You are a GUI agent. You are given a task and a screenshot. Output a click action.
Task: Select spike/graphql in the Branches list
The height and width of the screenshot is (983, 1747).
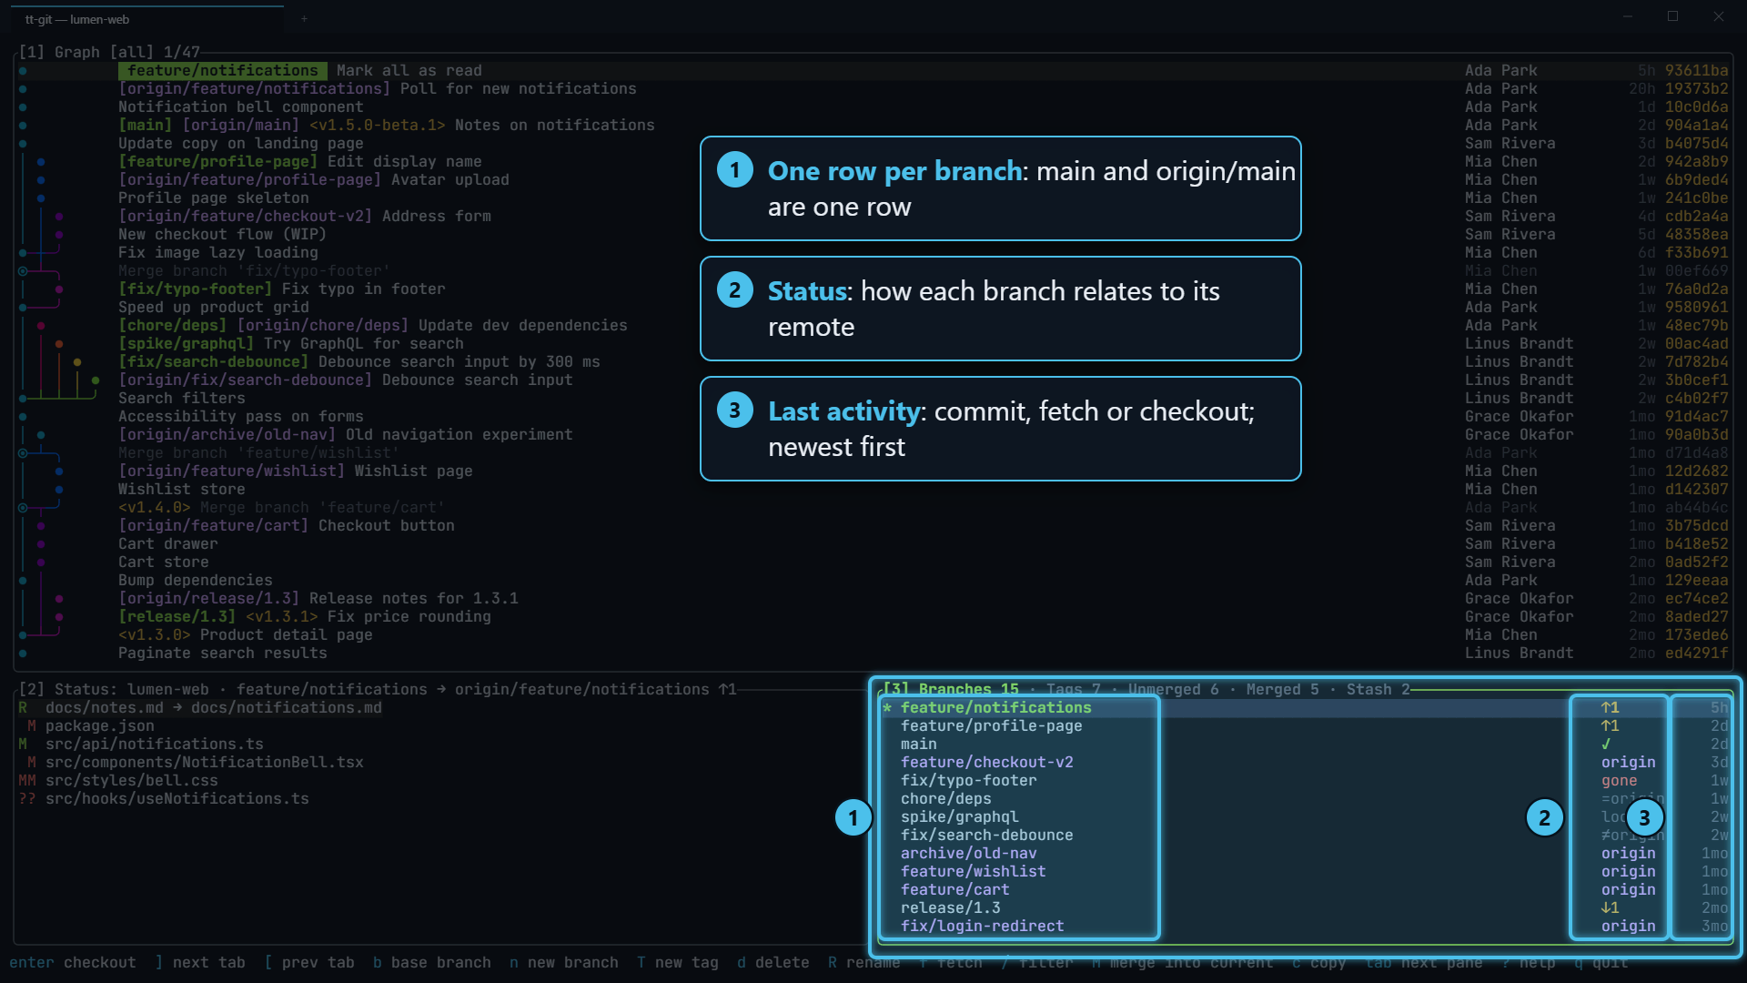point(1306,816)
